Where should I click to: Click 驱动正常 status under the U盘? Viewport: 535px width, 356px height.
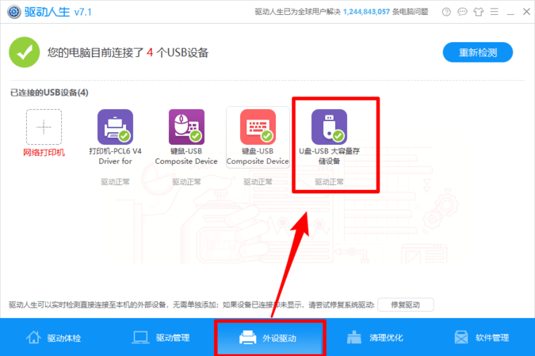pyautogui.click(x=329, y=182)
